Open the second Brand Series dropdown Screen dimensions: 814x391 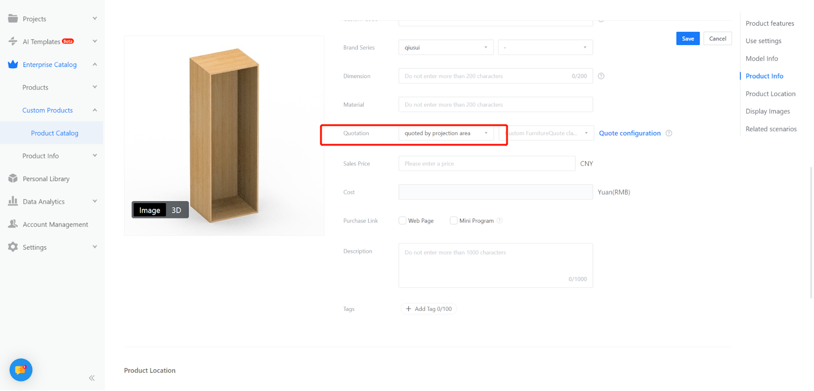(545, 47)
